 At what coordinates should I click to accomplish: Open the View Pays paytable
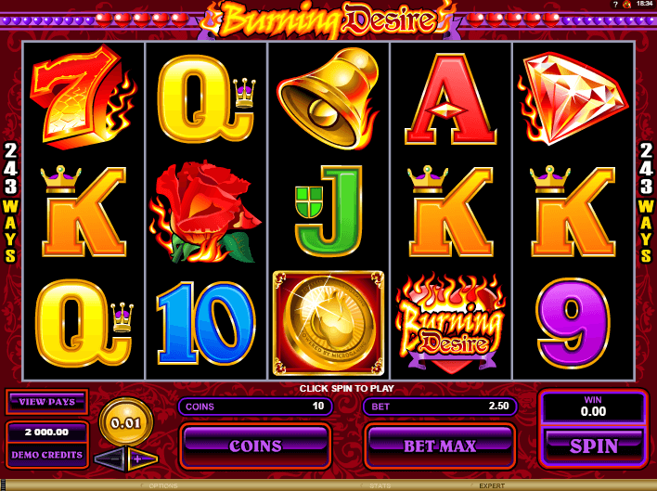[47, 402]
